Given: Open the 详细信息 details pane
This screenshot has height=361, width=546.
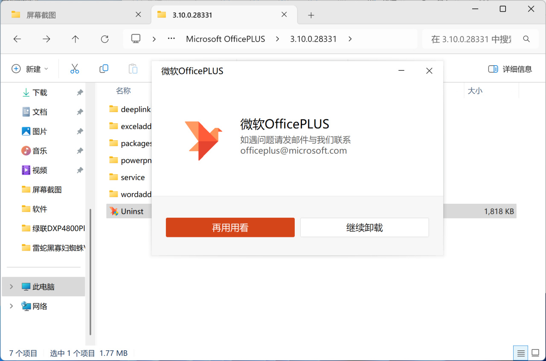Looking at the screenshot, I should [510, 69].
